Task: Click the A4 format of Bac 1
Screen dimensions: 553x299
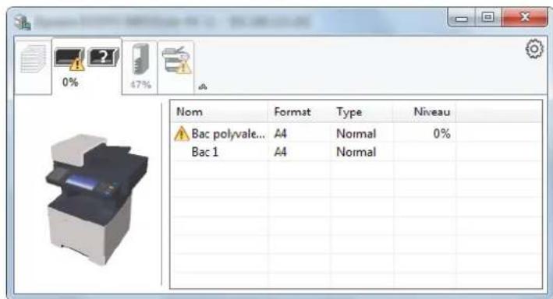Action: point(280,152)
